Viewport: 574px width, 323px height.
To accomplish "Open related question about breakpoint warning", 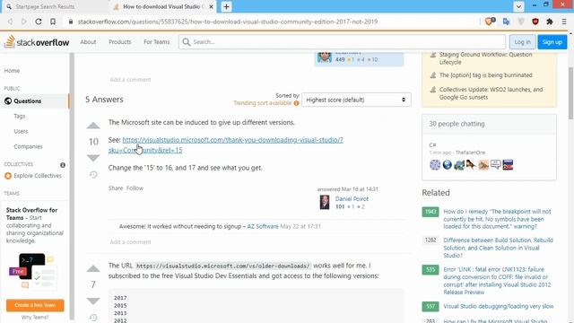I will click(x=497, y=219).
